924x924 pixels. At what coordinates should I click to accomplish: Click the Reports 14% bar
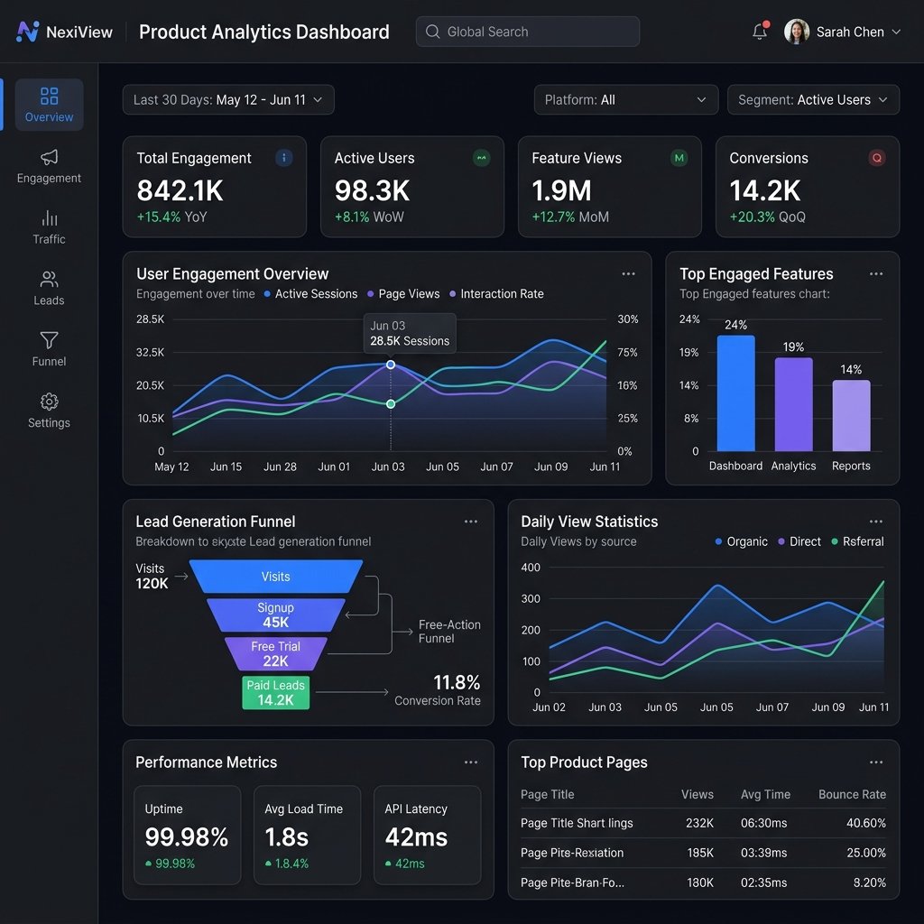[851, 415]
